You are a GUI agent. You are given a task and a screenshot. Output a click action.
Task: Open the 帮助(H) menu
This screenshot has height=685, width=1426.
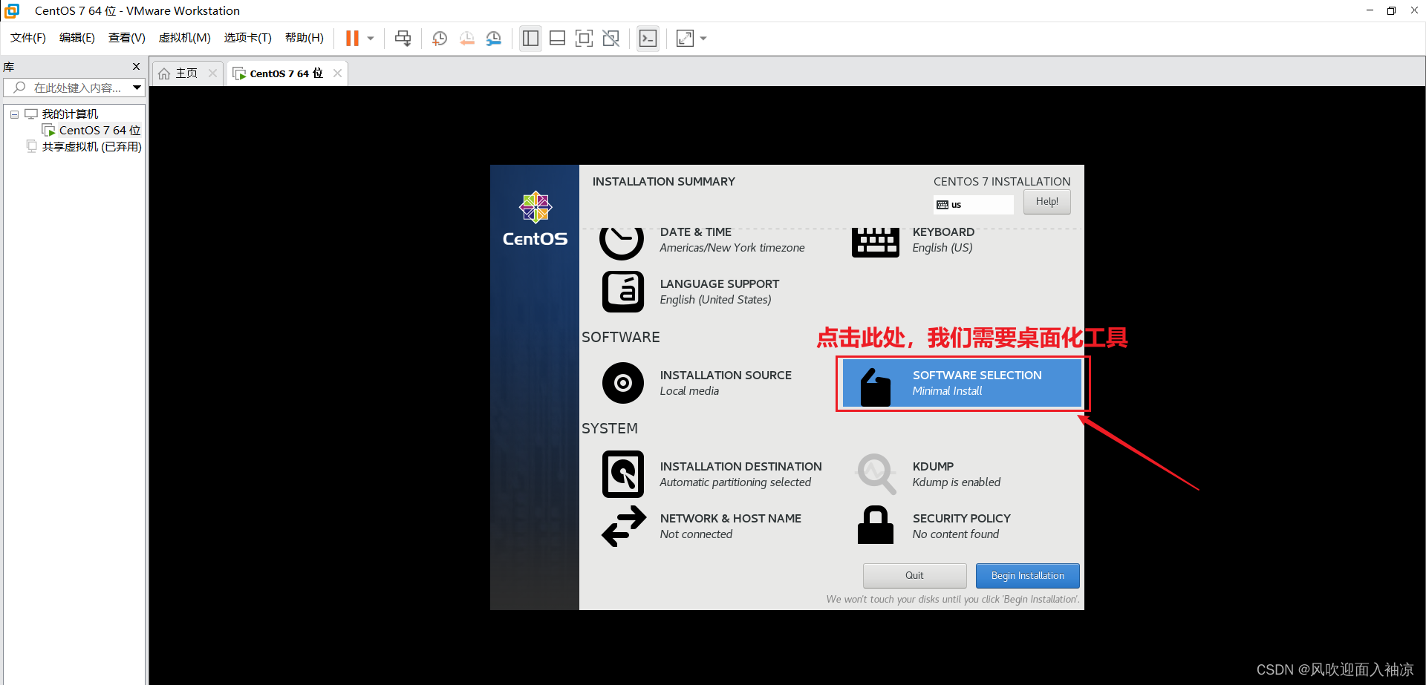pos(305,38)
